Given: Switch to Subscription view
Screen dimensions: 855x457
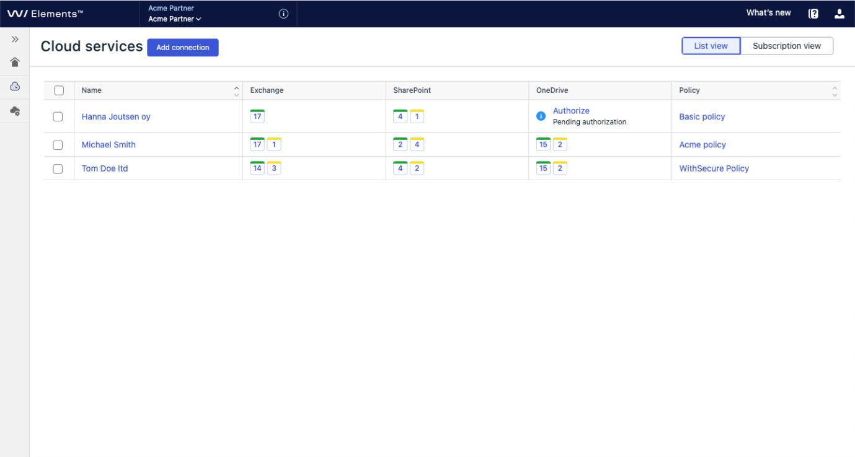Looking at the screenshot, I should [787, 46].
